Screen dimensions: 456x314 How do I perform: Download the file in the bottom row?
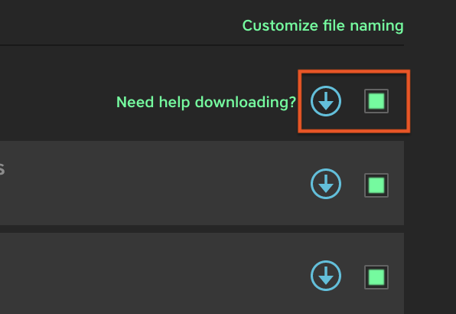pyautogui.click(x=326, y=276)
